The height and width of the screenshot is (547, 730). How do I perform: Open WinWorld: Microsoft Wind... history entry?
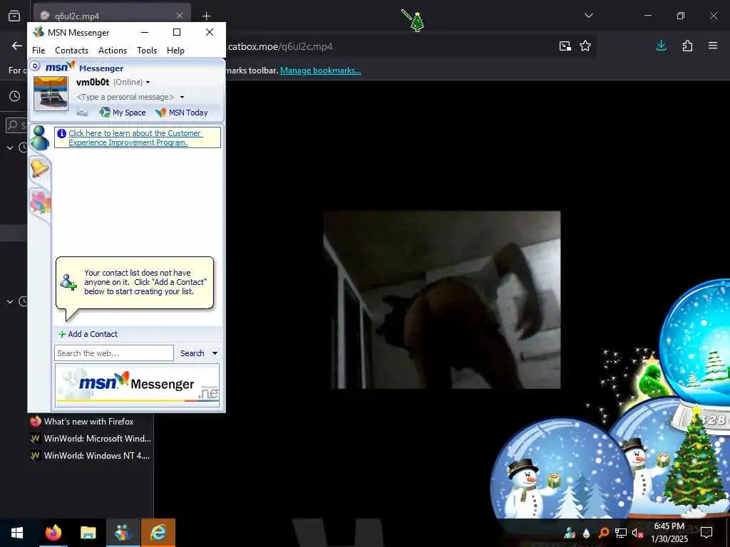pyautogui.click(x=91, y=439)
